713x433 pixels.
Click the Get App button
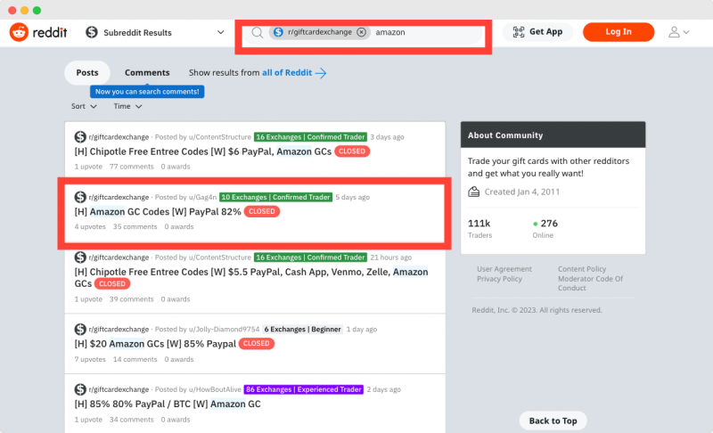tap(537, 32)
